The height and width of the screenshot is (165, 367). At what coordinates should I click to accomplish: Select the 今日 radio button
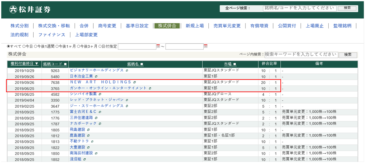(x=24, y=46)
